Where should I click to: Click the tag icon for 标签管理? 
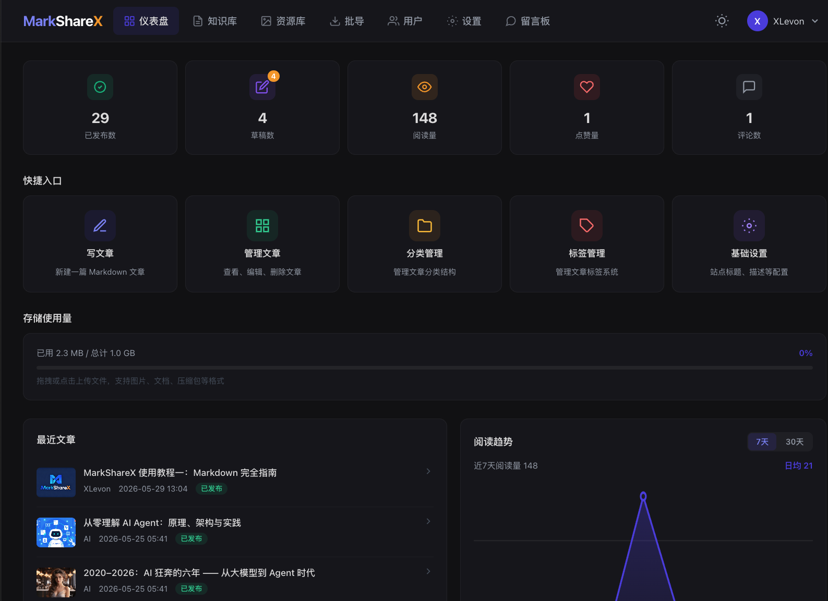click(x=587, y=226)
